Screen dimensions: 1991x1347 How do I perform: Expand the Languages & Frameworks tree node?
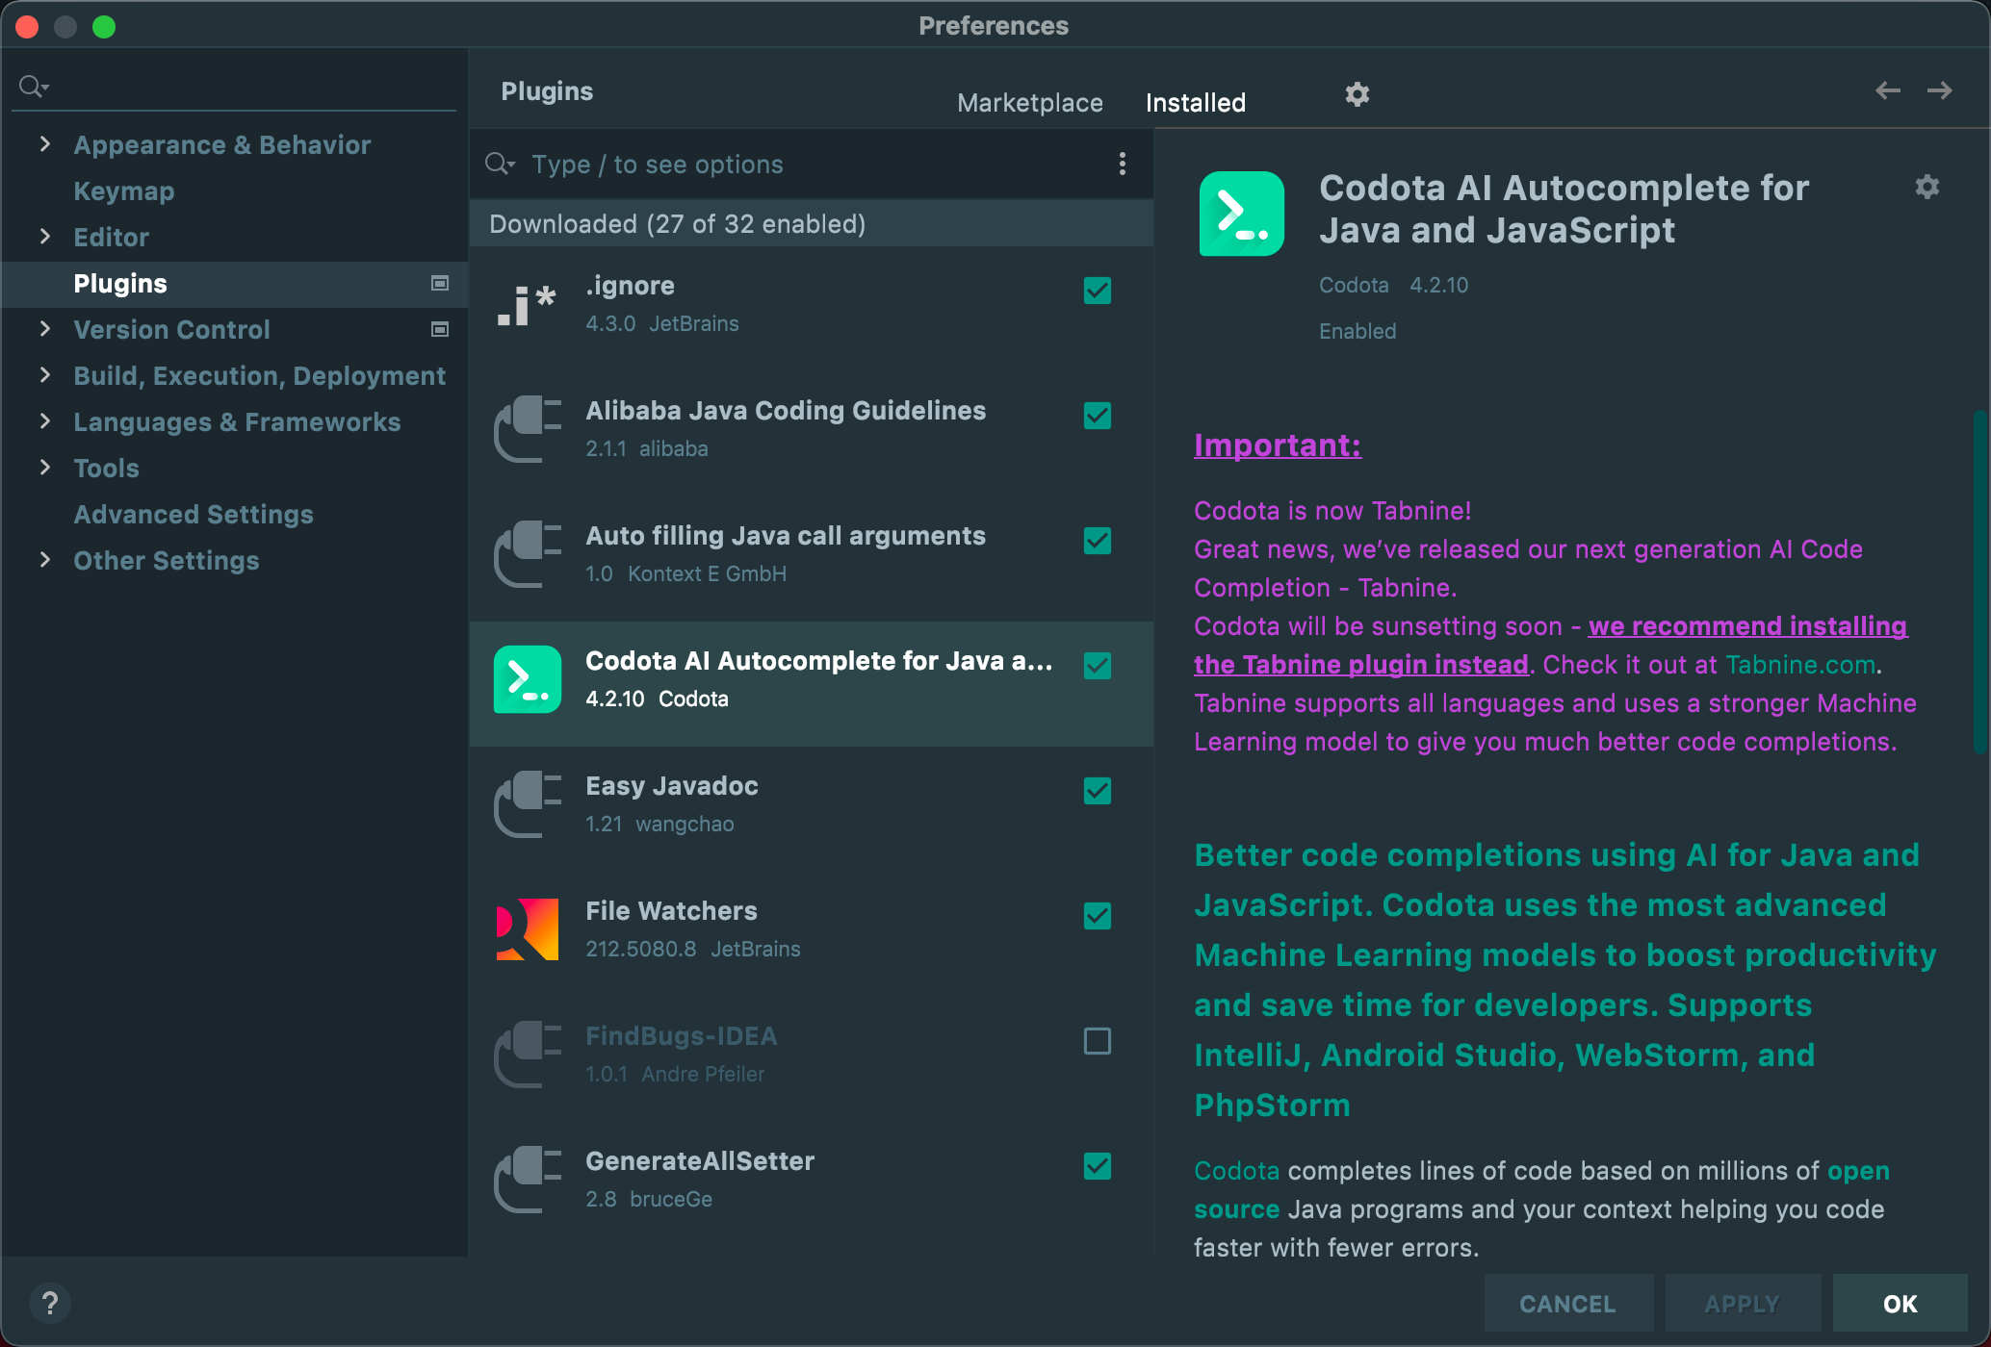tap(44, 421)
